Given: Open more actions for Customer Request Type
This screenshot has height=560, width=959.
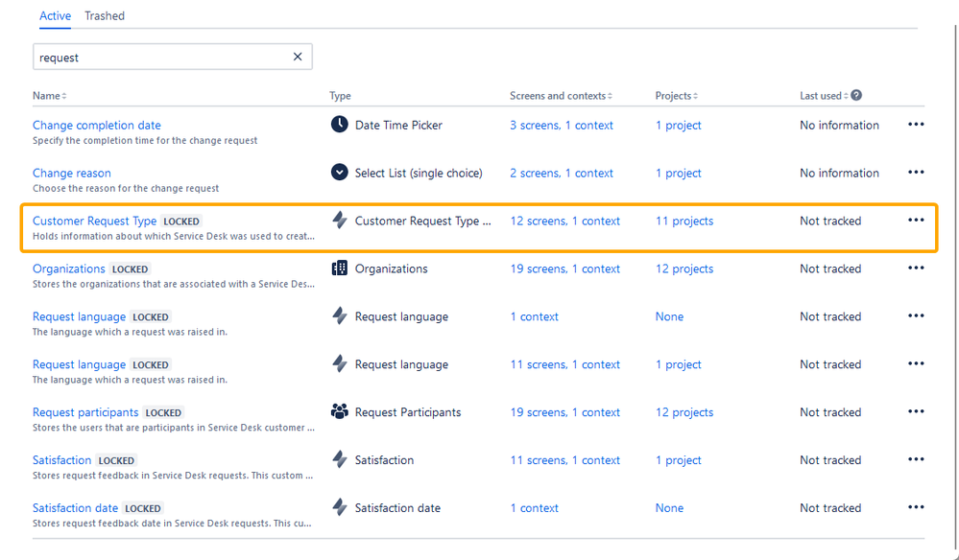Looking at the screenshot, I should (916, 220).
